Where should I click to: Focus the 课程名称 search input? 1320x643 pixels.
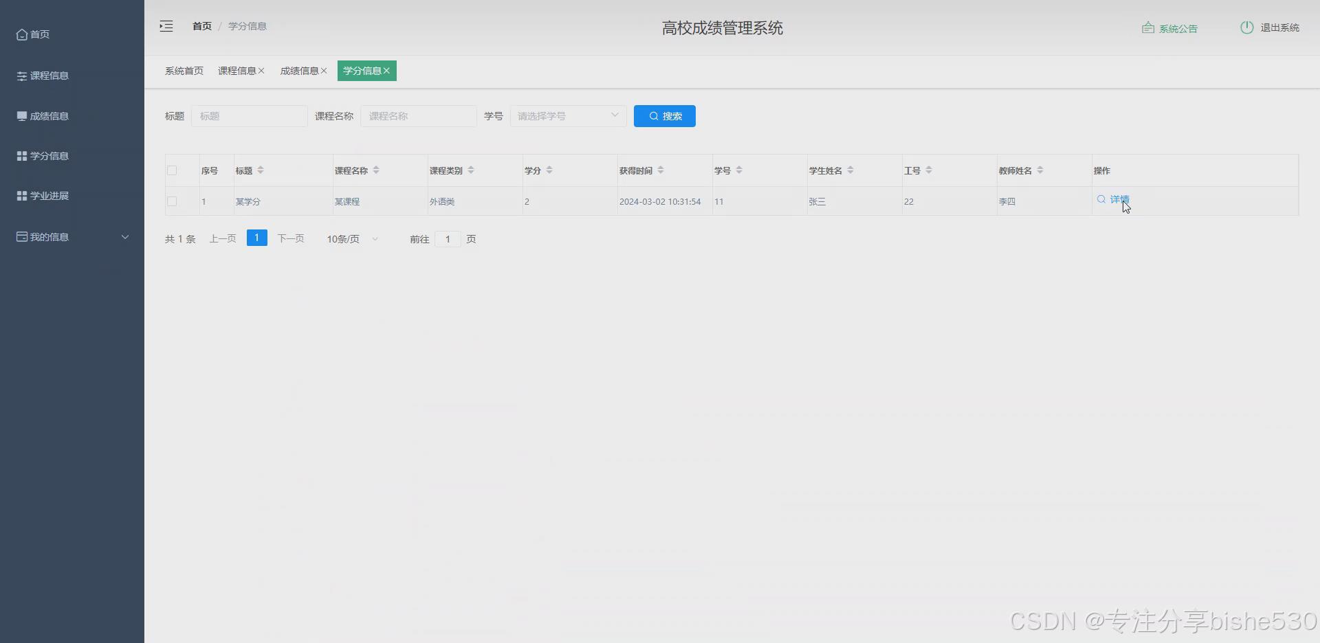click(x=418, y=116)
